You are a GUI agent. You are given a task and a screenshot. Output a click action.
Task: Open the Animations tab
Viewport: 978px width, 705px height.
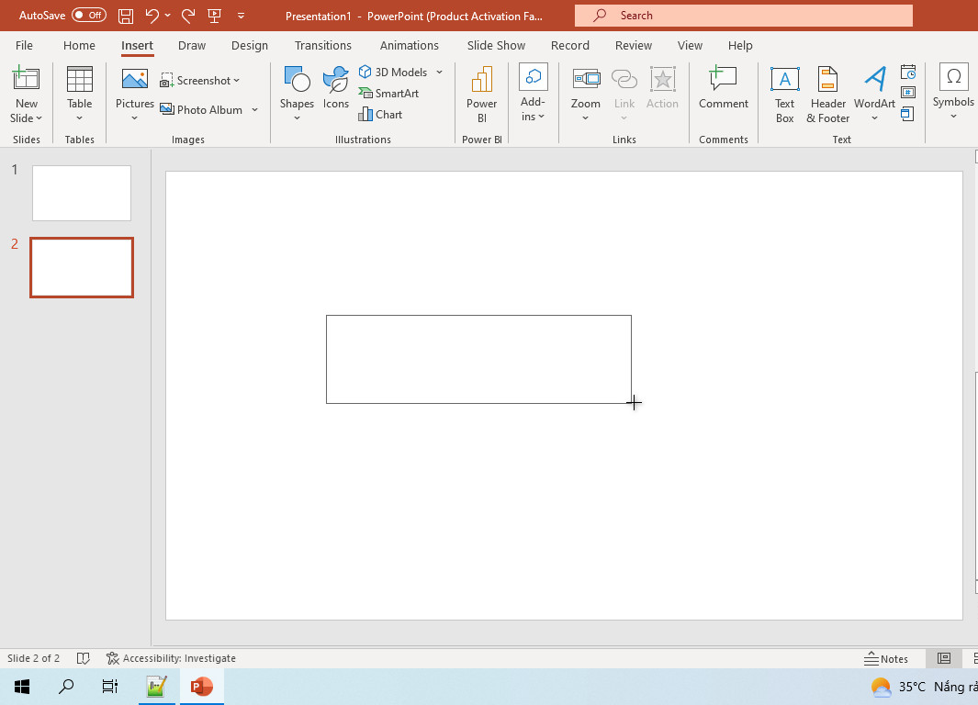(410, 46)
